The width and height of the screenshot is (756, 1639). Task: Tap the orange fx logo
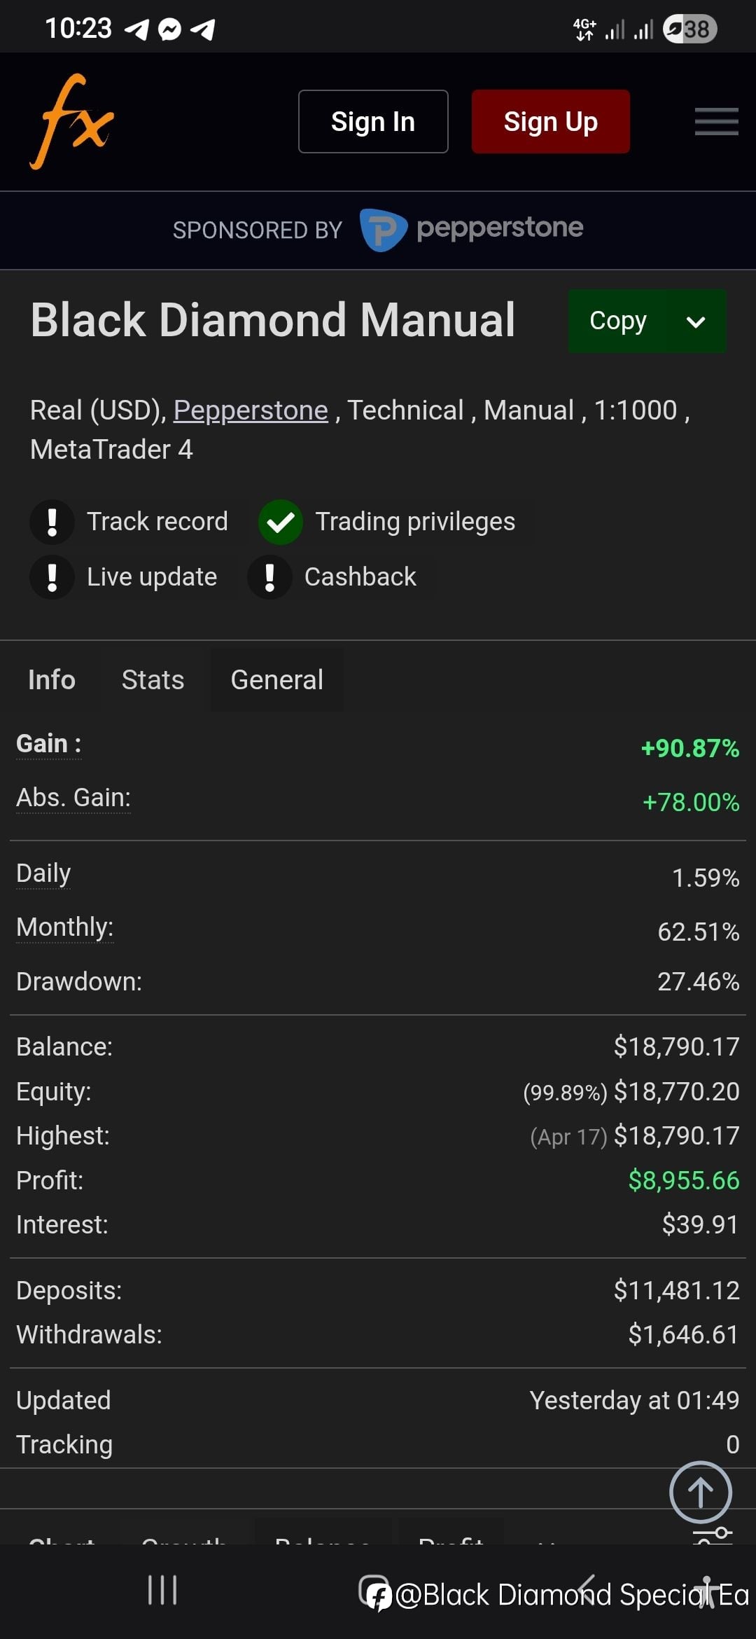(71, 122)
